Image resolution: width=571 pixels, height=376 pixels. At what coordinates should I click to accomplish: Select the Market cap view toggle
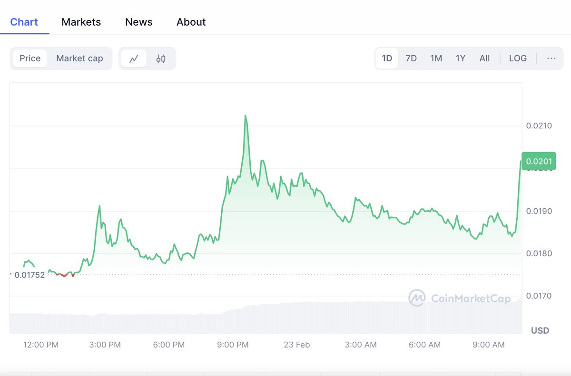pos(79,58)
